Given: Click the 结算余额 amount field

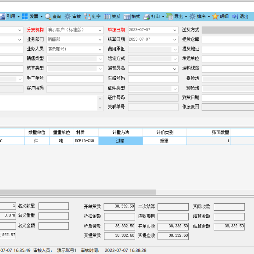Looking at the screenshot, I should pyautogui.click(x=229, y=227).
